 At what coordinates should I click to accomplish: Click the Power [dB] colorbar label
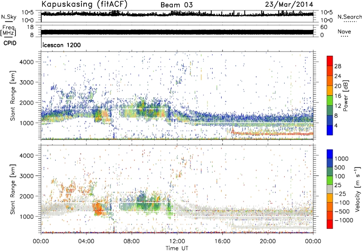click(345, 96)
